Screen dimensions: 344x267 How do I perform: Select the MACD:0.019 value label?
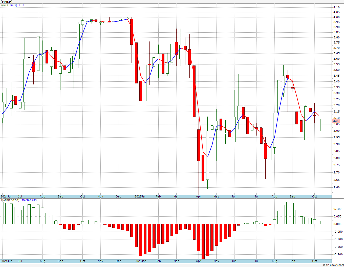tap(29, 200)
